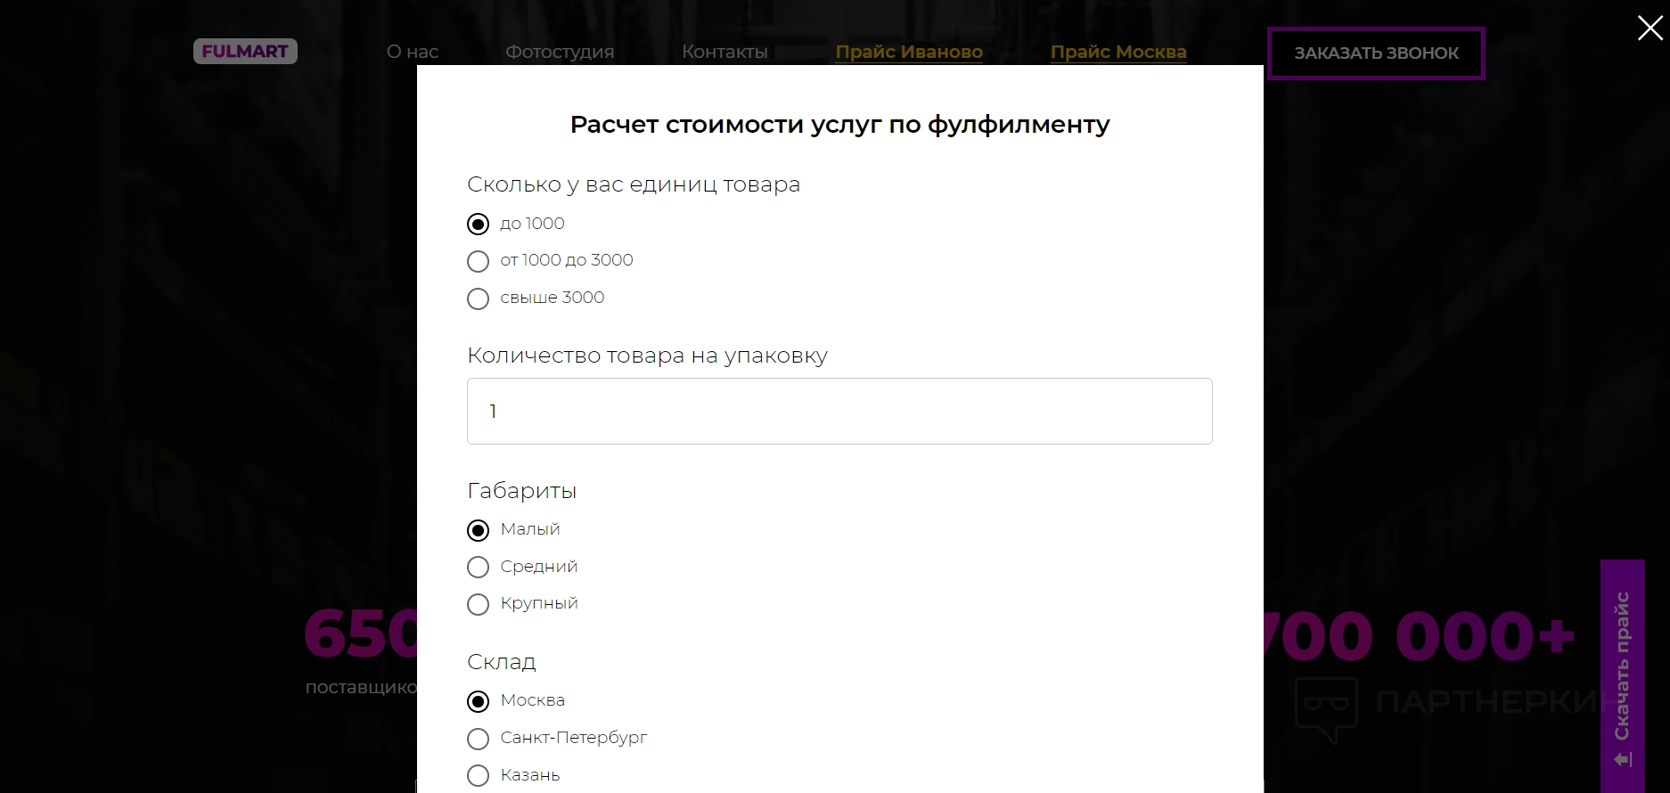Focus the packaging quantity input field

(839, 411)
